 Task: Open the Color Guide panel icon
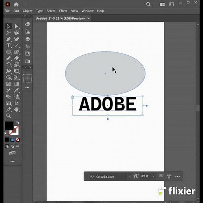27,32
